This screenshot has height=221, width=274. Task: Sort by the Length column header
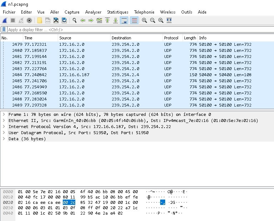pos(190,38)
